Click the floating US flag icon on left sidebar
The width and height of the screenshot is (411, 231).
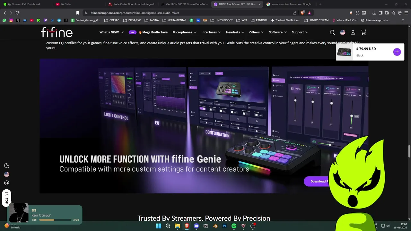(x=6, y=174)
